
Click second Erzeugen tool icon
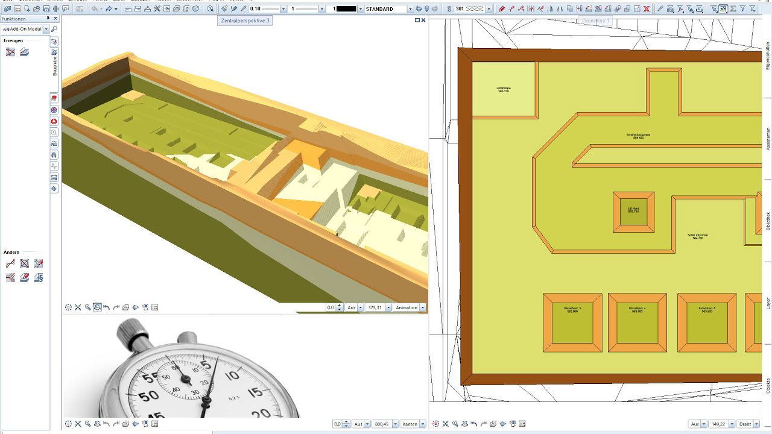click(x=25, y=52)
